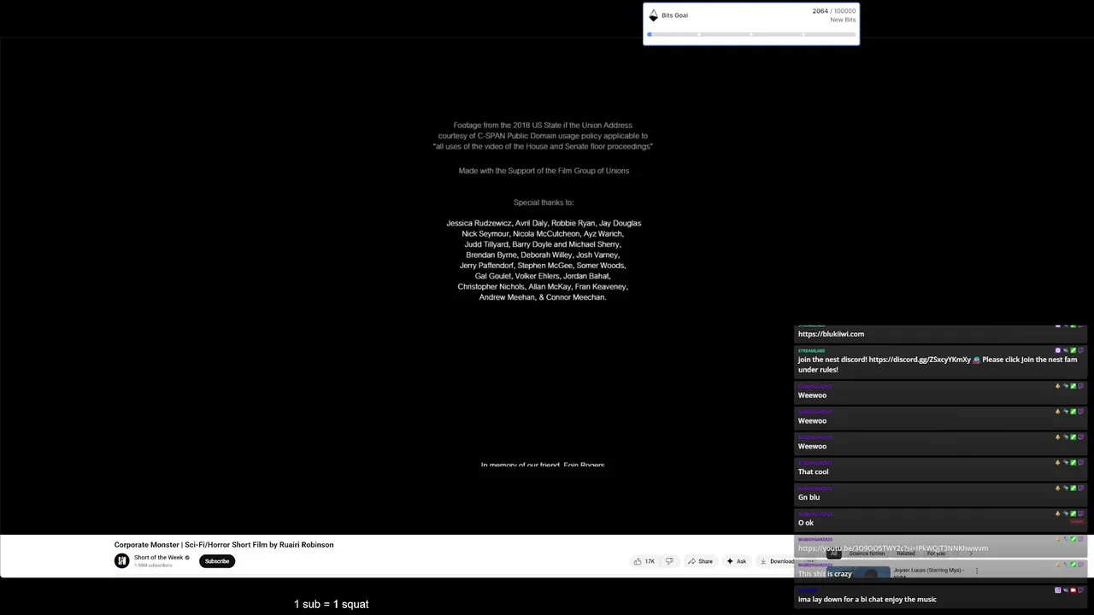Click the thumbs down dislike icon
This screenshot has height=615, width=1094.
pos(669,561)
